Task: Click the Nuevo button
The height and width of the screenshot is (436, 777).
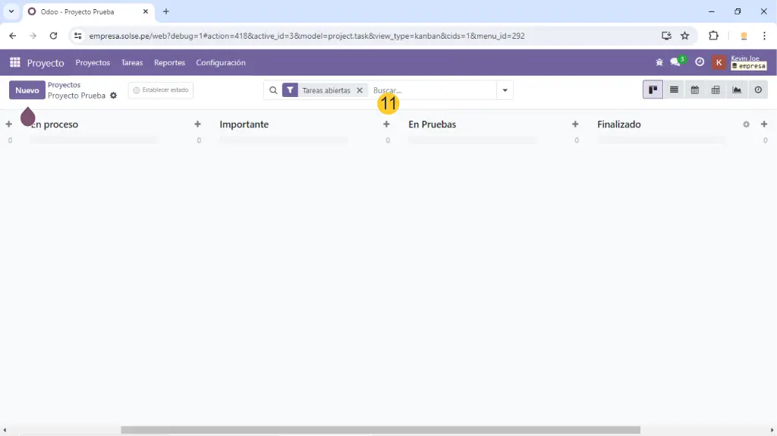Action: pos(27,90)
